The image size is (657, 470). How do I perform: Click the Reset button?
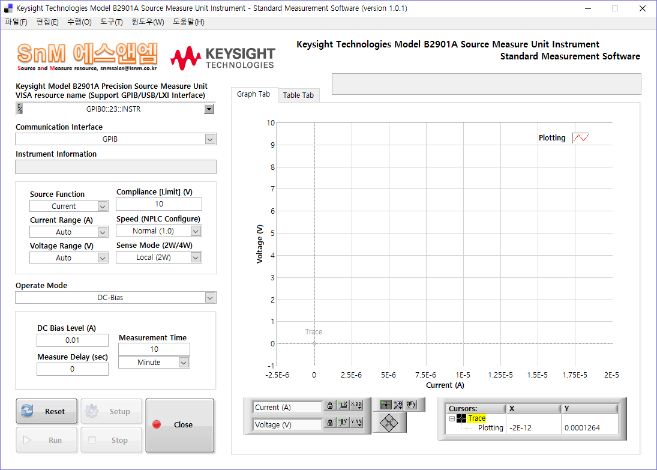47,411
